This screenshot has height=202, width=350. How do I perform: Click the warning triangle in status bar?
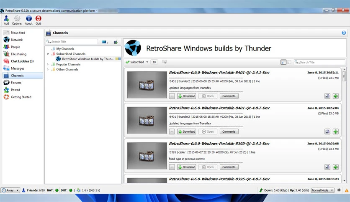point(346,190)
